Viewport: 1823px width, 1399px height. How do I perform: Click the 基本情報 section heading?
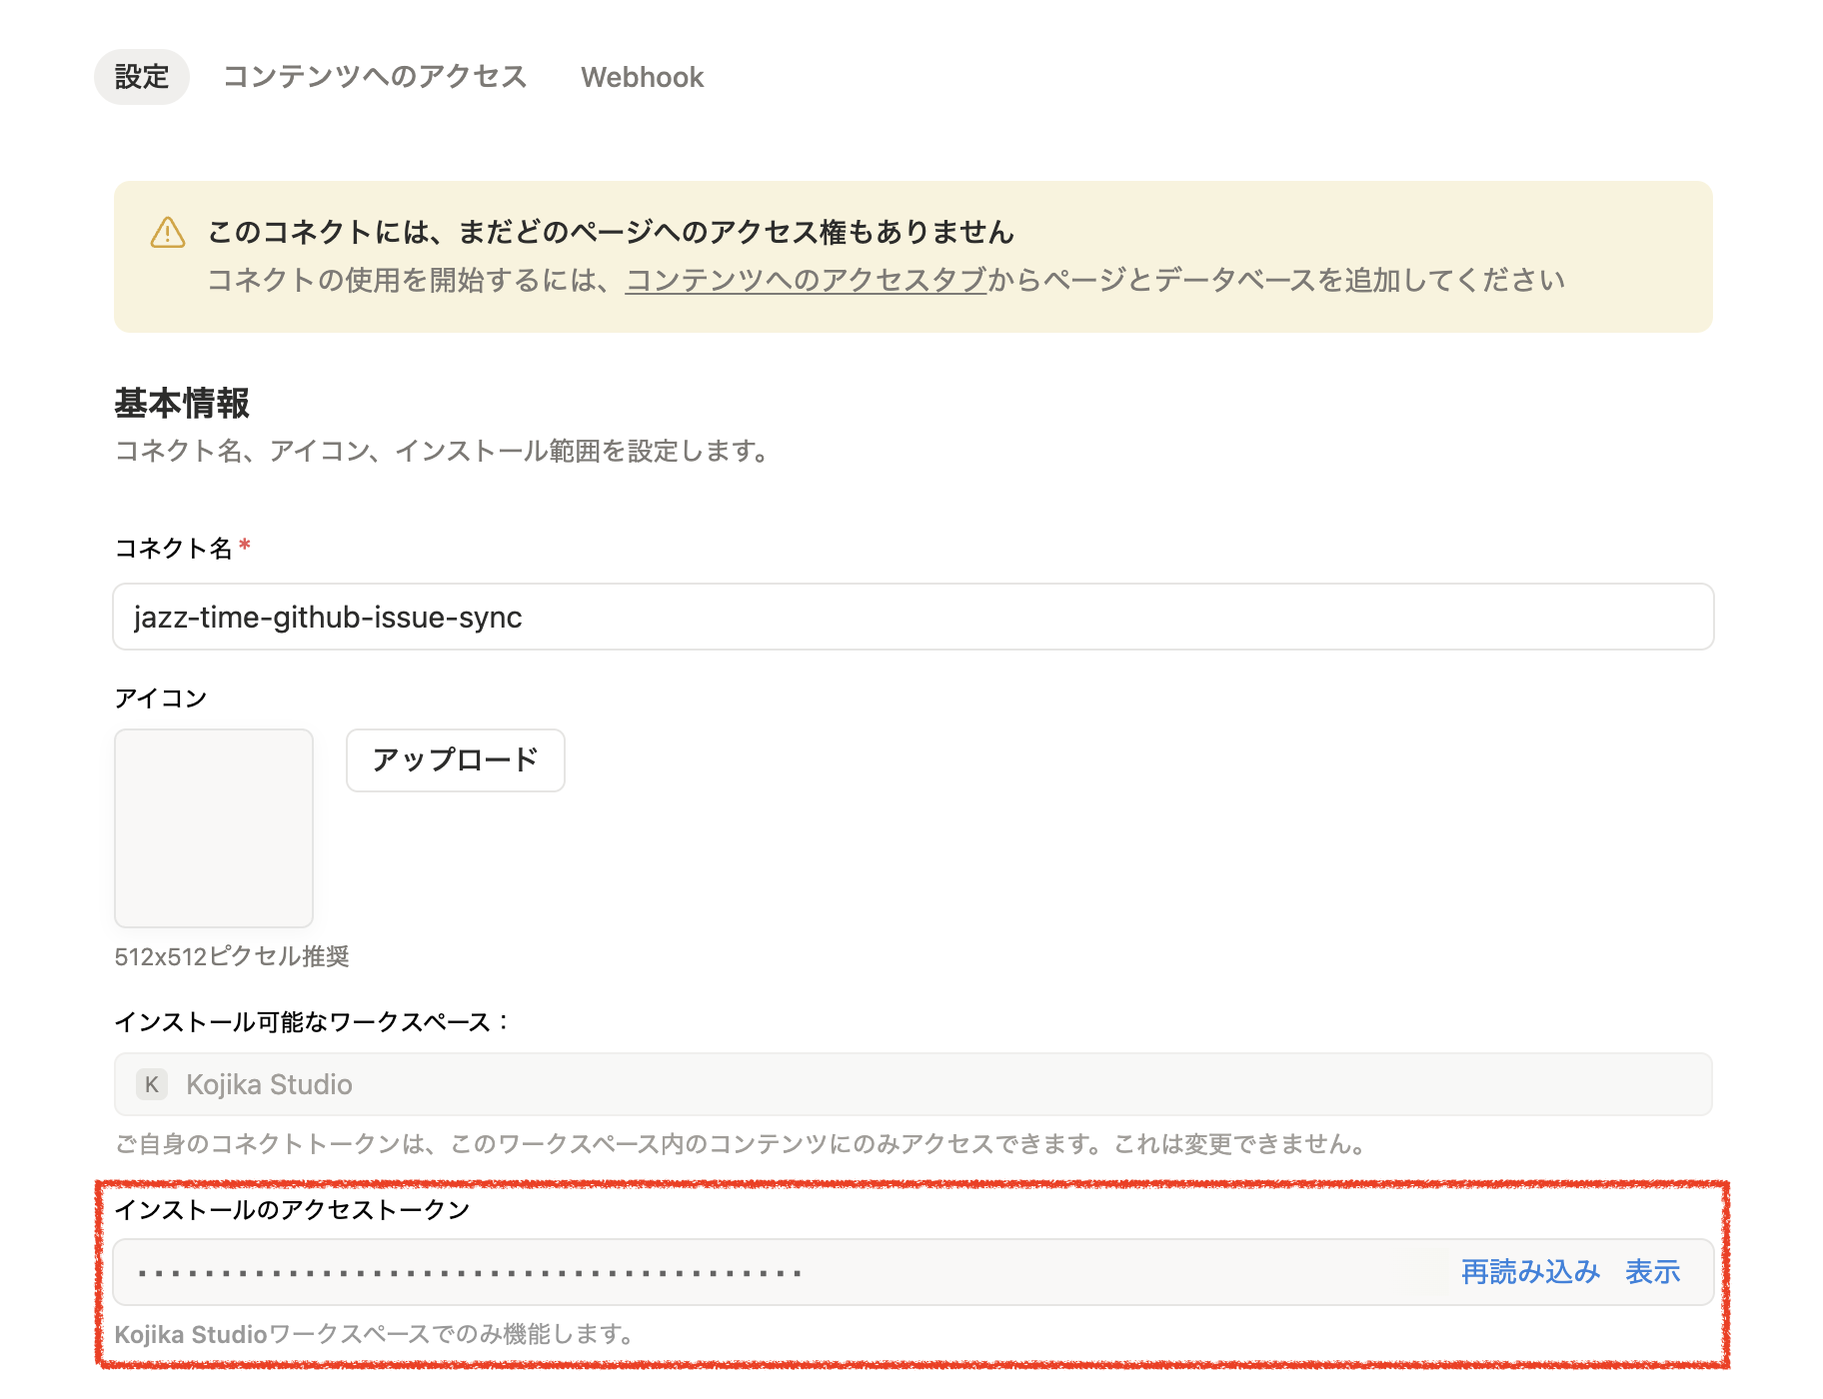(182, 404)
